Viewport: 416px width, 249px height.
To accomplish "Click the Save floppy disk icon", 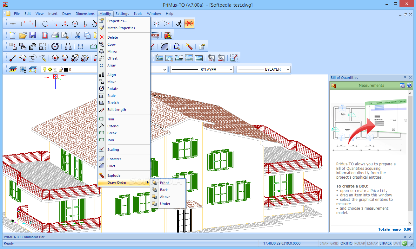I will pos(33,35).
